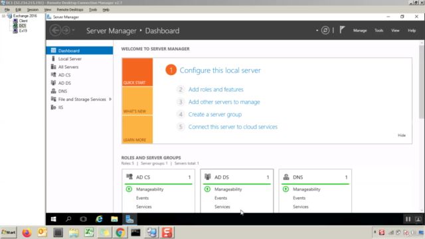The height and width of the screenshot is (239, 425).
Task: Click the Local Server icon in sidebar
Action: pos(53,58)
